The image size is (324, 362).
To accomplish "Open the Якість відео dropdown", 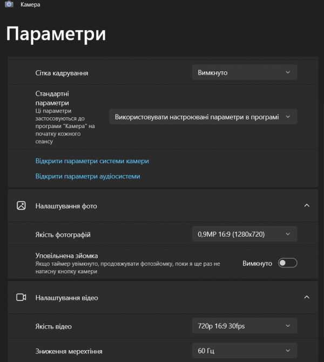I will tap(244, 326).
